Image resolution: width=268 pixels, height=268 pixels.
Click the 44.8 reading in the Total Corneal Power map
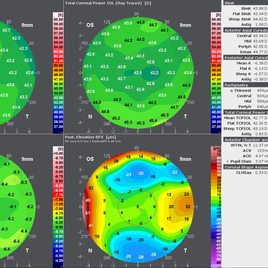click(105, 112)
